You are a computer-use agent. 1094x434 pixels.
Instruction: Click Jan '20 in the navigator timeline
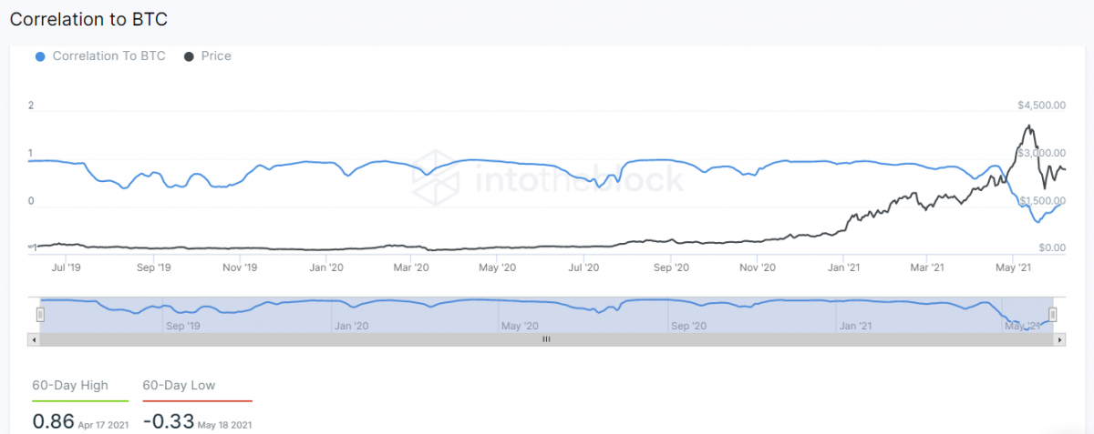(351, 325)
